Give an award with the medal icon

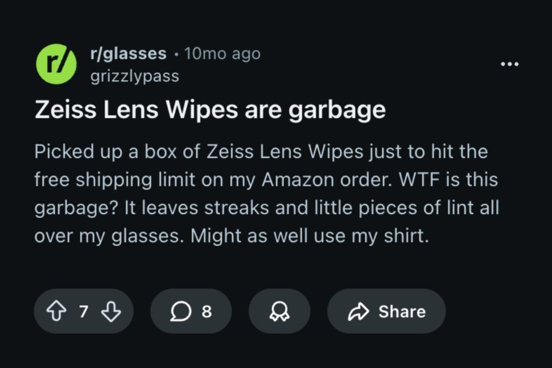click(x=279, y=311)
